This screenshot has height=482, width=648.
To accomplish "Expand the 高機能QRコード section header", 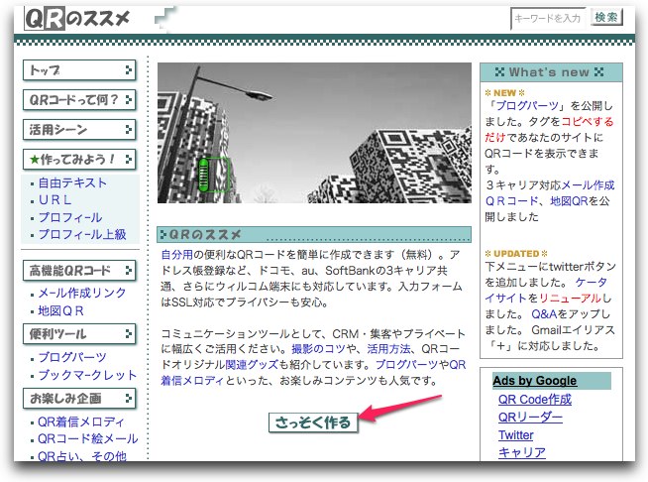I will tap(79, 271).
